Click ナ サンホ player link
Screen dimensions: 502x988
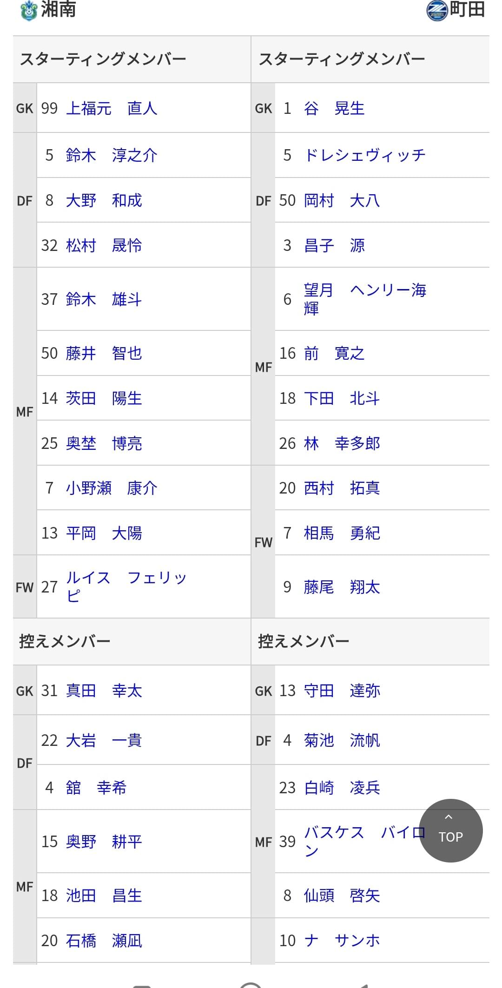coord(342,941)
